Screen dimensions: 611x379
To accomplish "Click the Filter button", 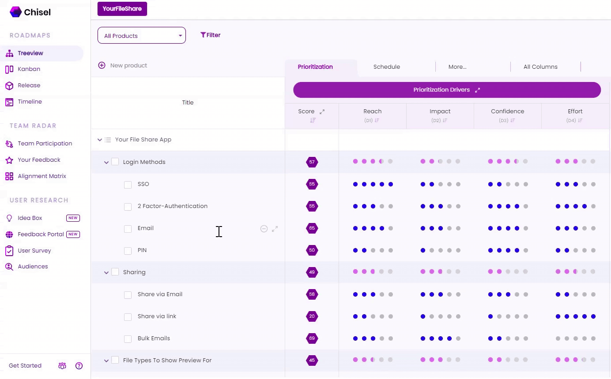I will (211, 35).
